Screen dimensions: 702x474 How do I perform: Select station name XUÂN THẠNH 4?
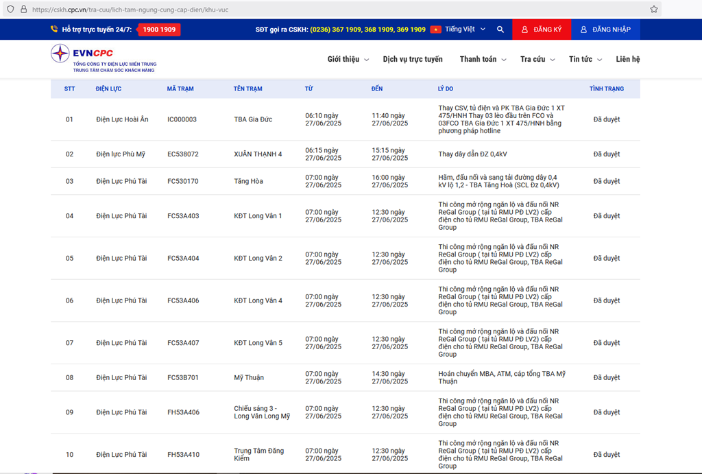[258, 154]
